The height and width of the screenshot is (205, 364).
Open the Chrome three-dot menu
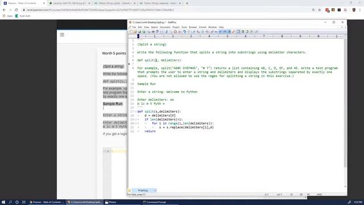360,10
